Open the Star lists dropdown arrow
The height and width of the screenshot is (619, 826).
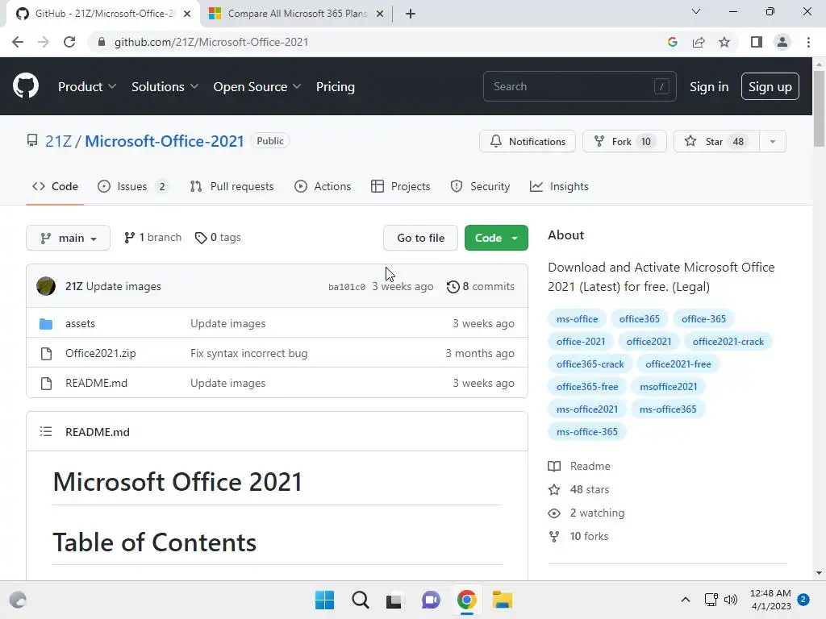773,142
